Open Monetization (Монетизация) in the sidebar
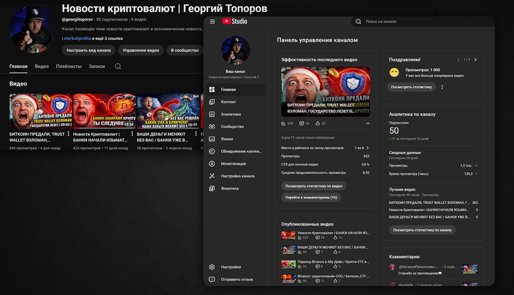Image resolution: width=514 pixels, height=295 pixels. tap(233, 164)
